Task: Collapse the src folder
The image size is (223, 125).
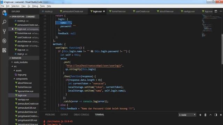Action: [15, 66]
